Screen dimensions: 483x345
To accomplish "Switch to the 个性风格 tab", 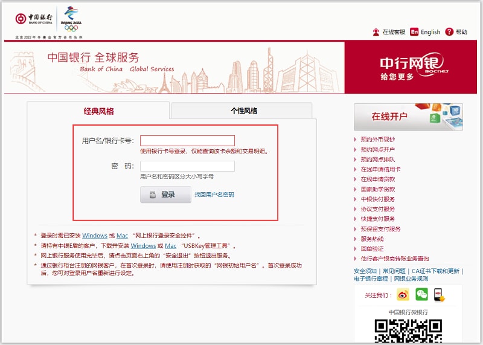I will [x=243, y=111].
